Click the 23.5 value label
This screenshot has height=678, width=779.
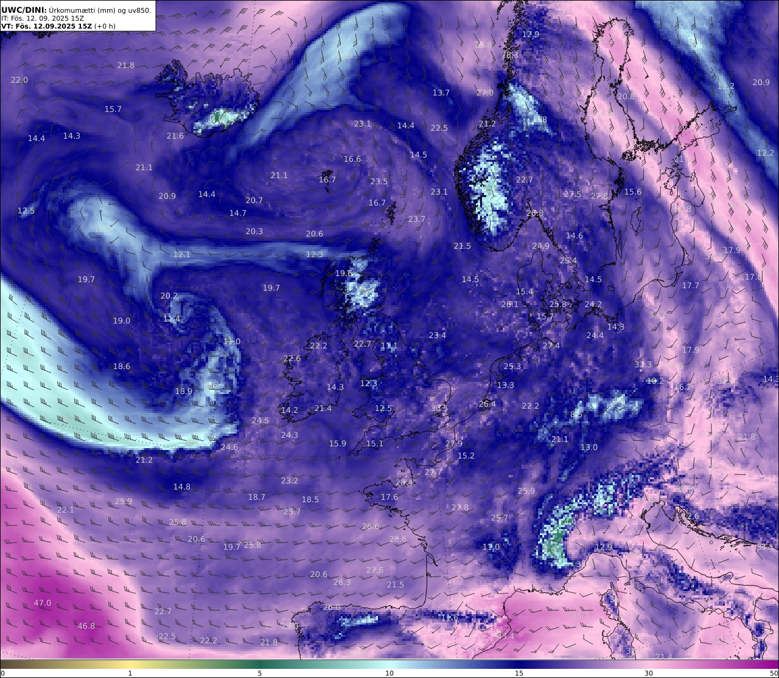point(379,182)
